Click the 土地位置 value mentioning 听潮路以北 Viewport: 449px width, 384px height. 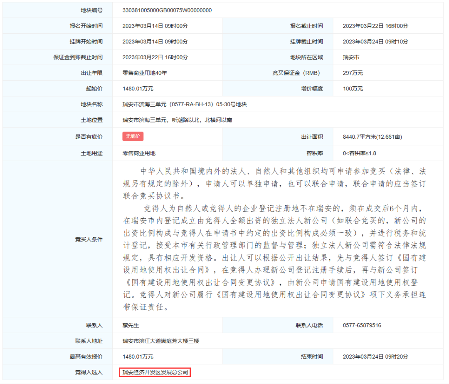[x=177, y=120]
